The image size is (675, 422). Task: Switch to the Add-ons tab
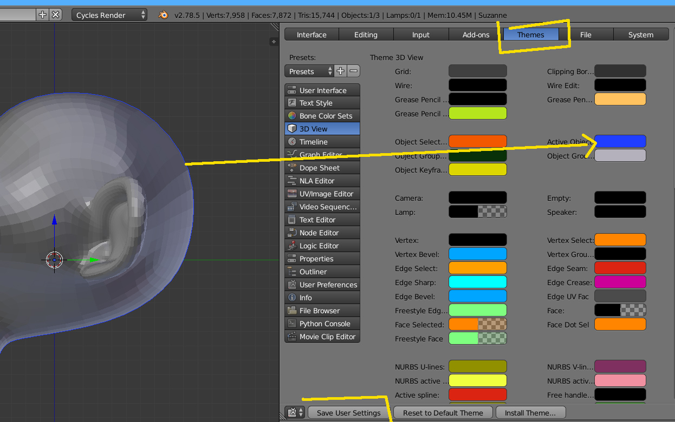476,35
